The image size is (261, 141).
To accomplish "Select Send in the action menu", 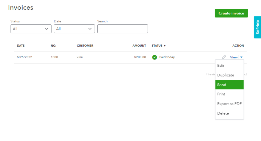I will tap(222, 85).
